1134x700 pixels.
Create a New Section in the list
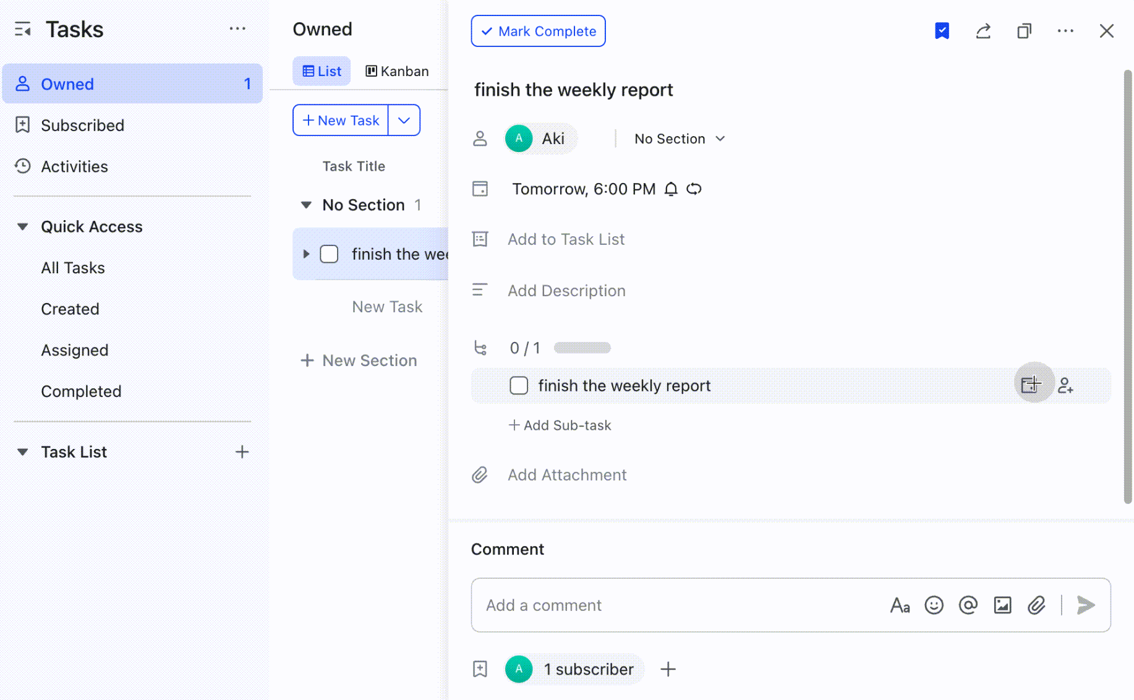pos(360,360)
